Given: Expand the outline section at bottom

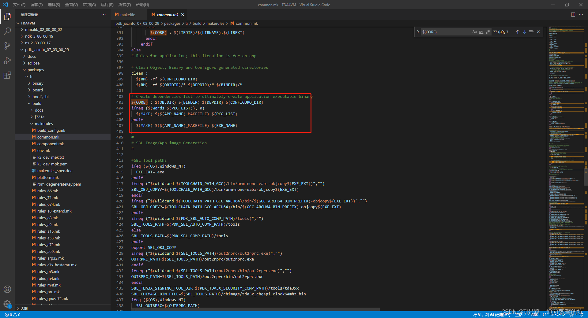Looking at the screenshot, I should (x=62, y=308).
